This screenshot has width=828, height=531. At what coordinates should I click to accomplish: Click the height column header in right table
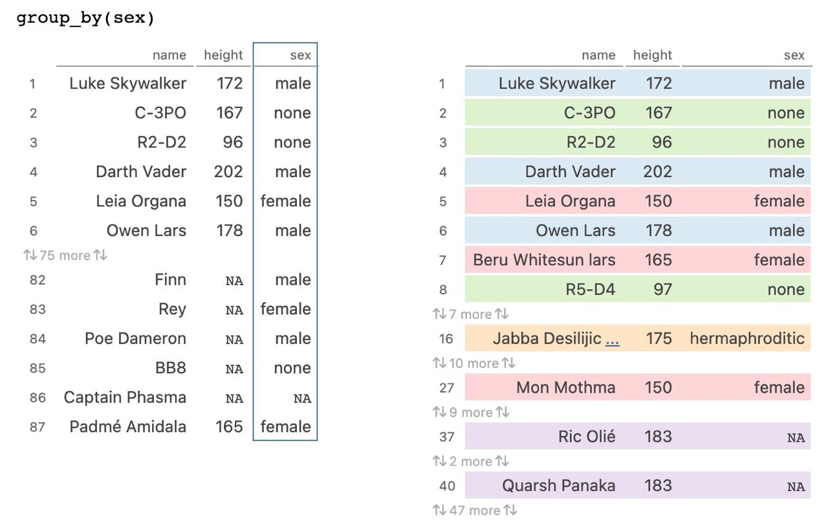point(653,56)
